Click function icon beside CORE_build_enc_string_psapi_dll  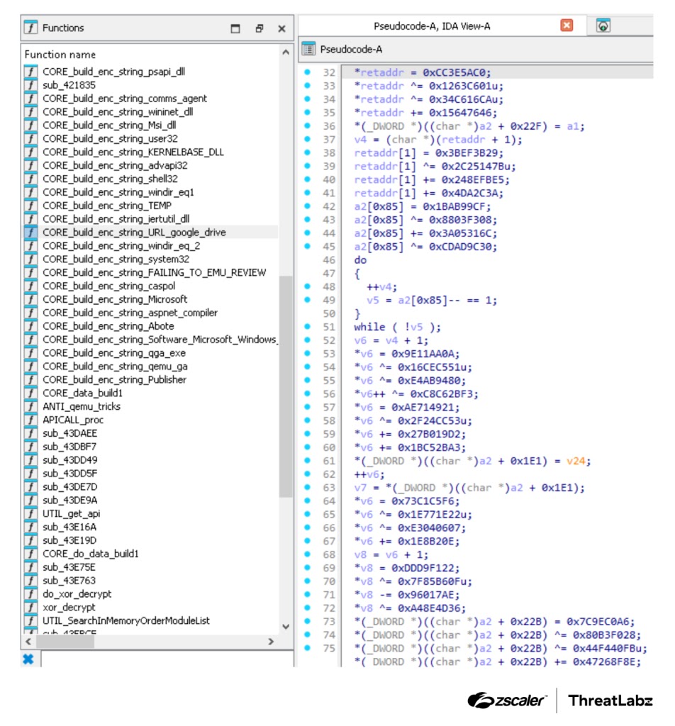[x=30, y=72]
